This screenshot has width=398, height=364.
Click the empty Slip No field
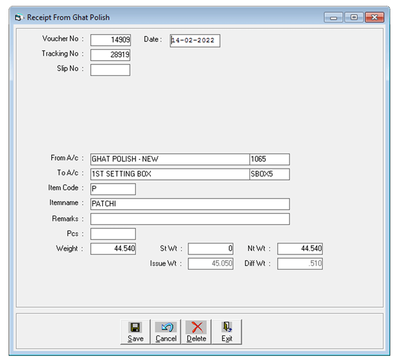click(x=110, y=70)
